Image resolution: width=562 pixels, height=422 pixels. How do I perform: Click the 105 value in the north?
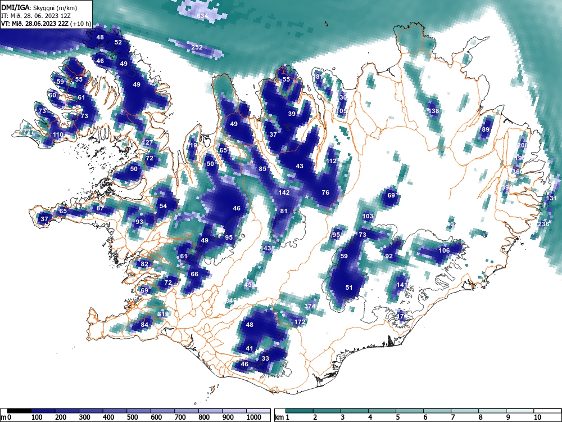point(342,111)
